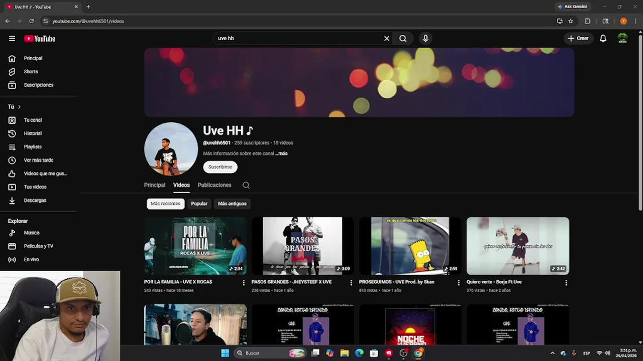Play PROSEGUIMOS Bart Simpson thumbnail
643x361 pixels.
point(410,246)
